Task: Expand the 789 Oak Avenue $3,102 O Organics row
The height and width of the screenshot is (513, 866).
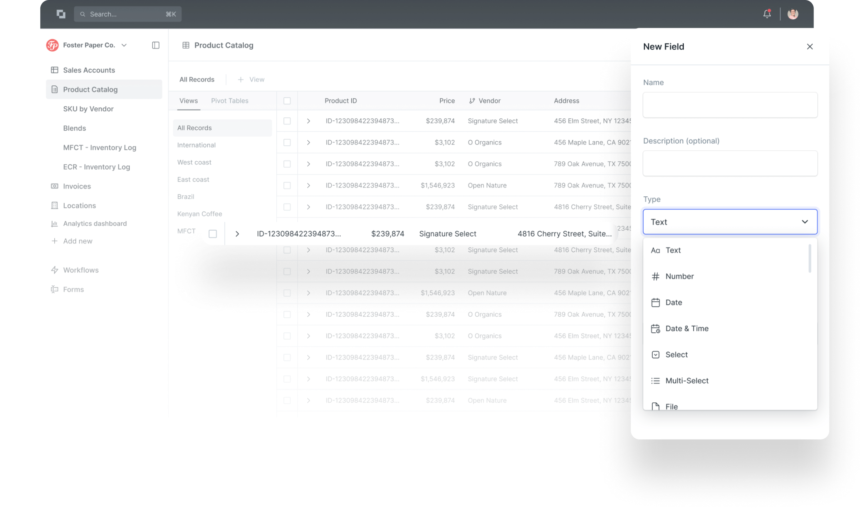Action: click(308, 164)
